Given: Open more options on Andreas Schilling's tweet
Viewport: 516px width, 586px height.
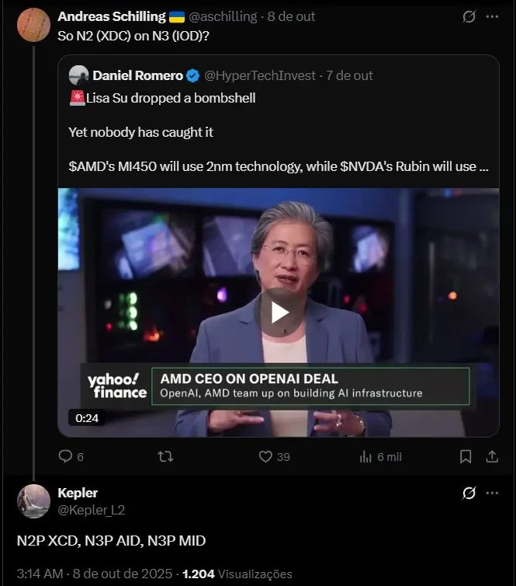Looking at the screenshot, I should click(493, 16).
